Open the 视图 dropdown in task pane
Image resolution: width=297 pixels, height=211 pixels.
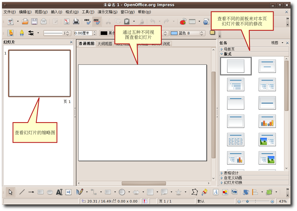277,43
